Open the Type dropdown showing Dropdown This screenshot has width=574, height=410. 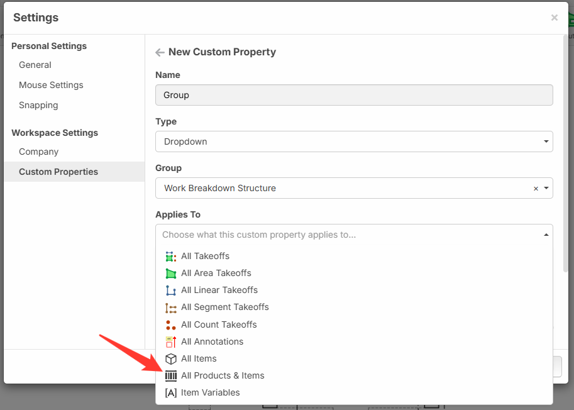pos(354,141)
